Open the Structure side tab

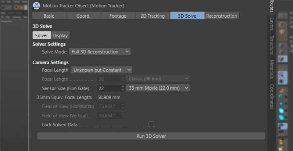click(272, 45)
